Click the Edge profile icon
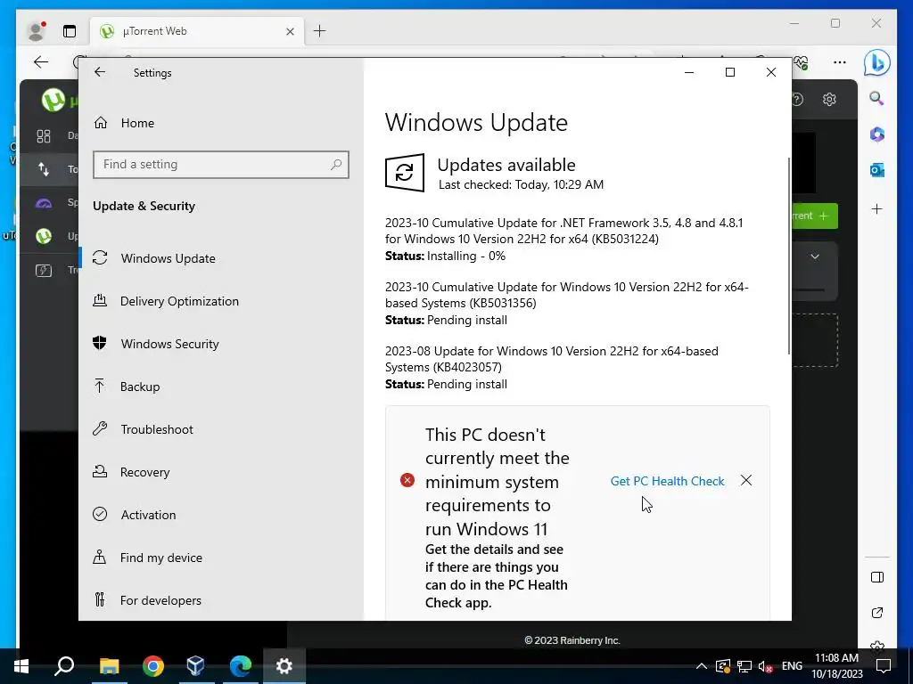This screenshot has height=684, width=913. tap(37, 31)
